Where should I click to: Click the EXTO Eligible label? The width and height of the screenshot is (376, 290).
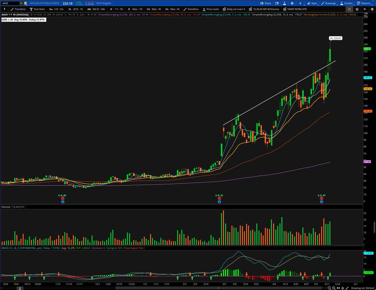pos(104,3)
